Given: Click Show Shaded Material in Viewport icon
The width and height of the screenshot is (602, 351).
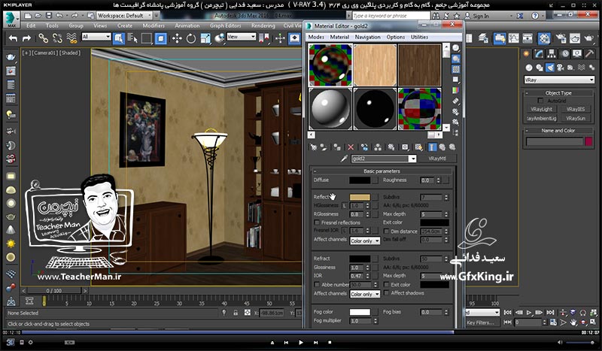Looking at the screenshot, I should point(418,147).
